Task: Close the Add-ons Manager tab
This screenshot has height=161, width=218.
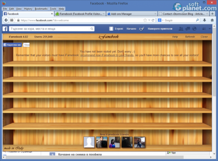Action: pyautogui.click(x=155, y=14)
